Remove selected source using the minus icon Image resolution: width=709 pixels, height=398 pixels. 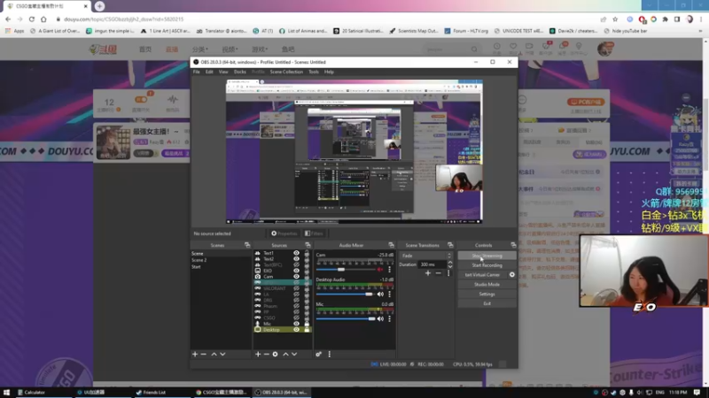[267, 355]
